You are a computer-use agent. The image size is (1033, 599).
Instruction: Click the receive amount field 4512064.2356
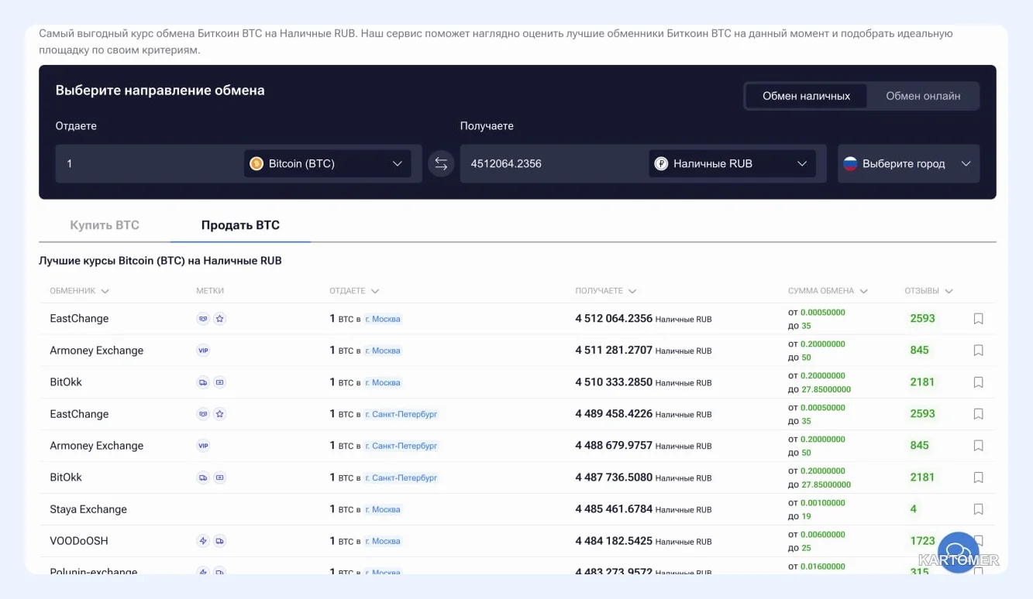pos(554,164)
